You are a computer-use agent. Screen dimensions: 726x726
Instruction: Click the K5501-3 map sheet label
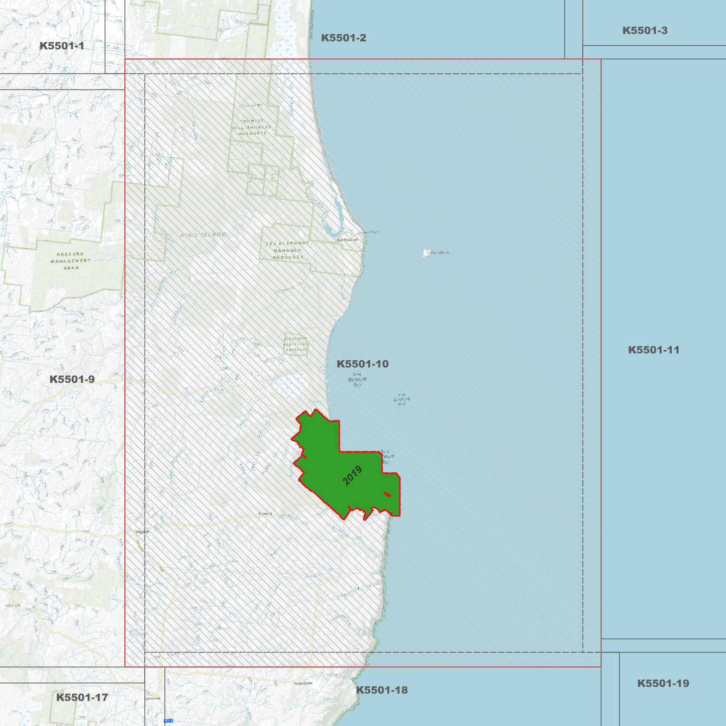(645, 30)
